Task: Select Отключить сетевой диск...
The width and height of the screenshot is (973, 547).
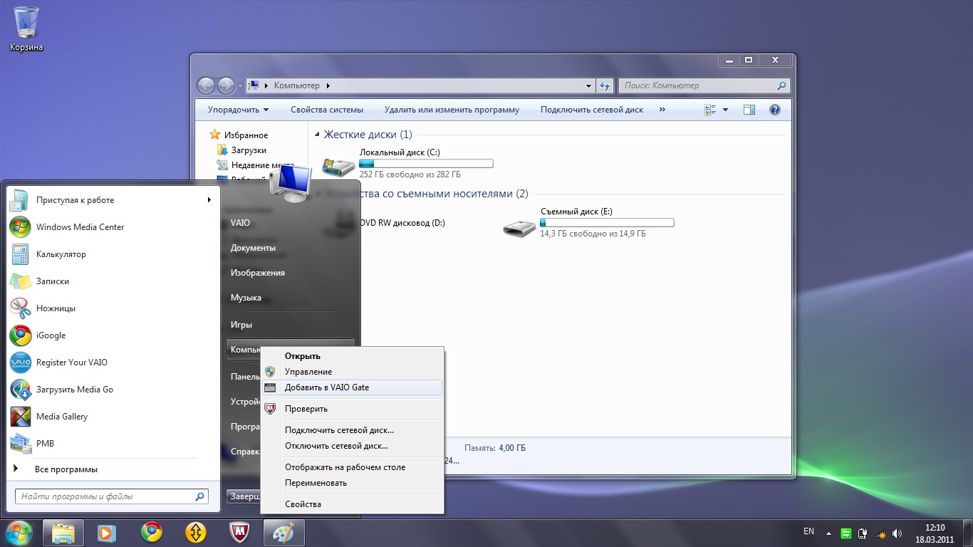Action: click(x=352, y=446)
